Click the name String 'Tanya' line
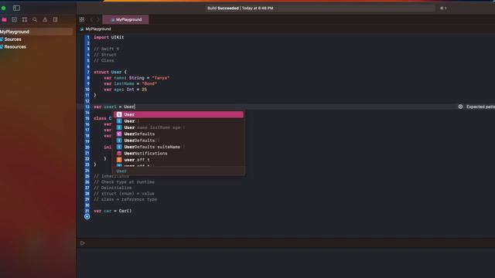 coord(136,78)
